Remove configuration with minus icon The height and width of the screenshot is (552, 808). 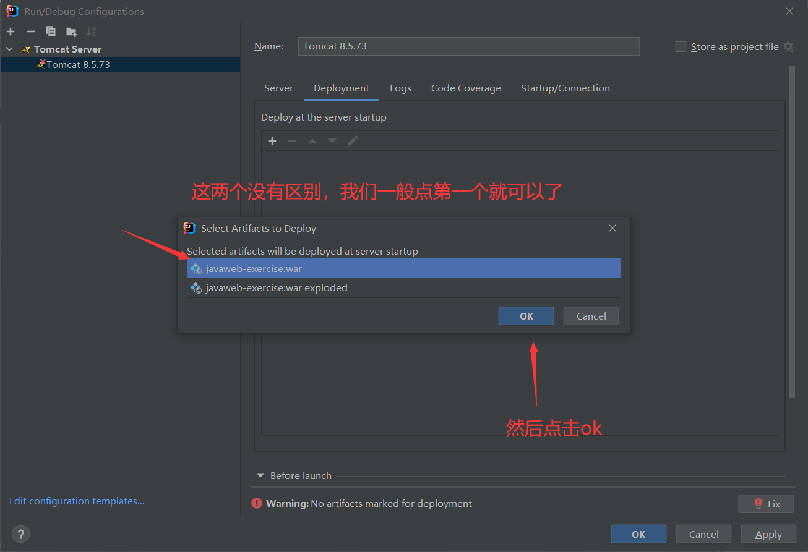tap(31, 32)
